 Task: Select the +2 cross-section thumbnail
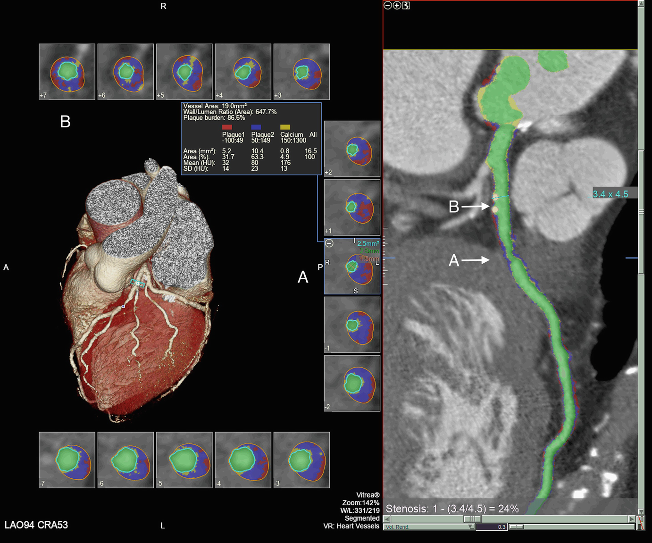coord(352,149)
